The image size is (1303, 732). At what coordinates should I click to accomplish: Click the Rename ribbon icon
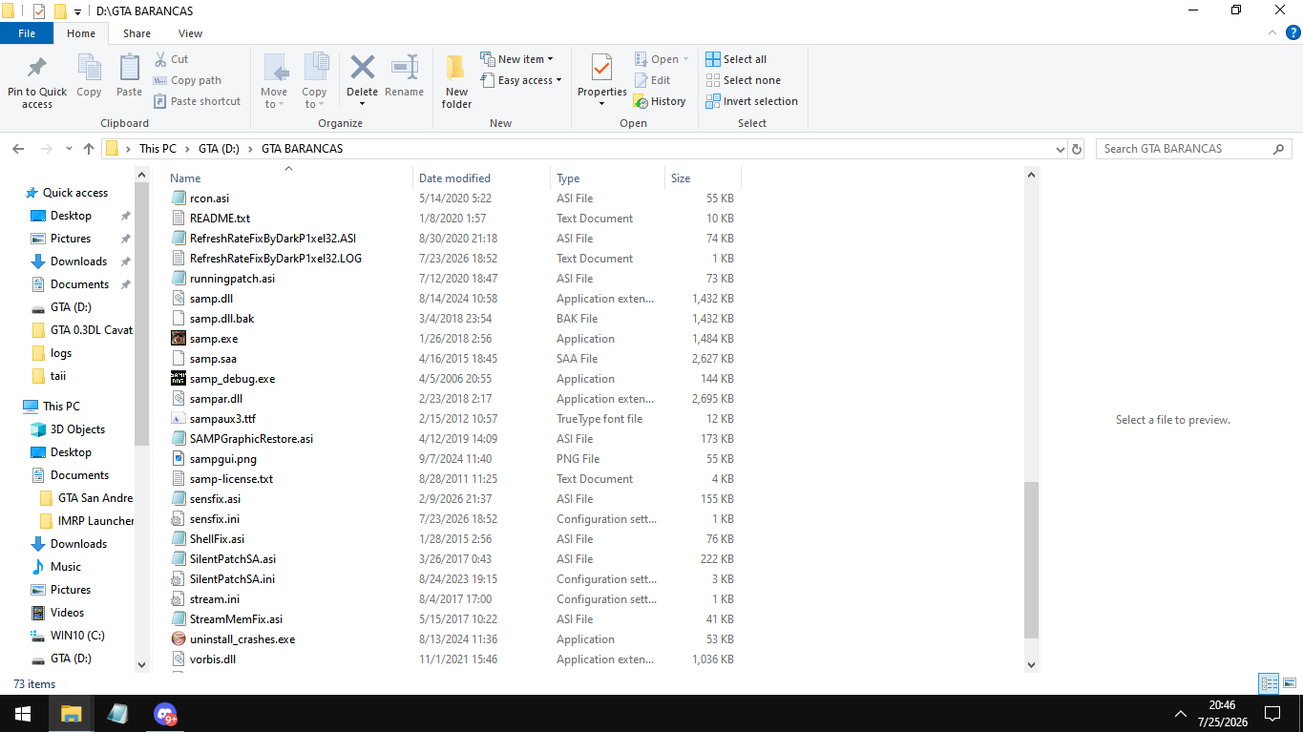[x=404, y=69]
